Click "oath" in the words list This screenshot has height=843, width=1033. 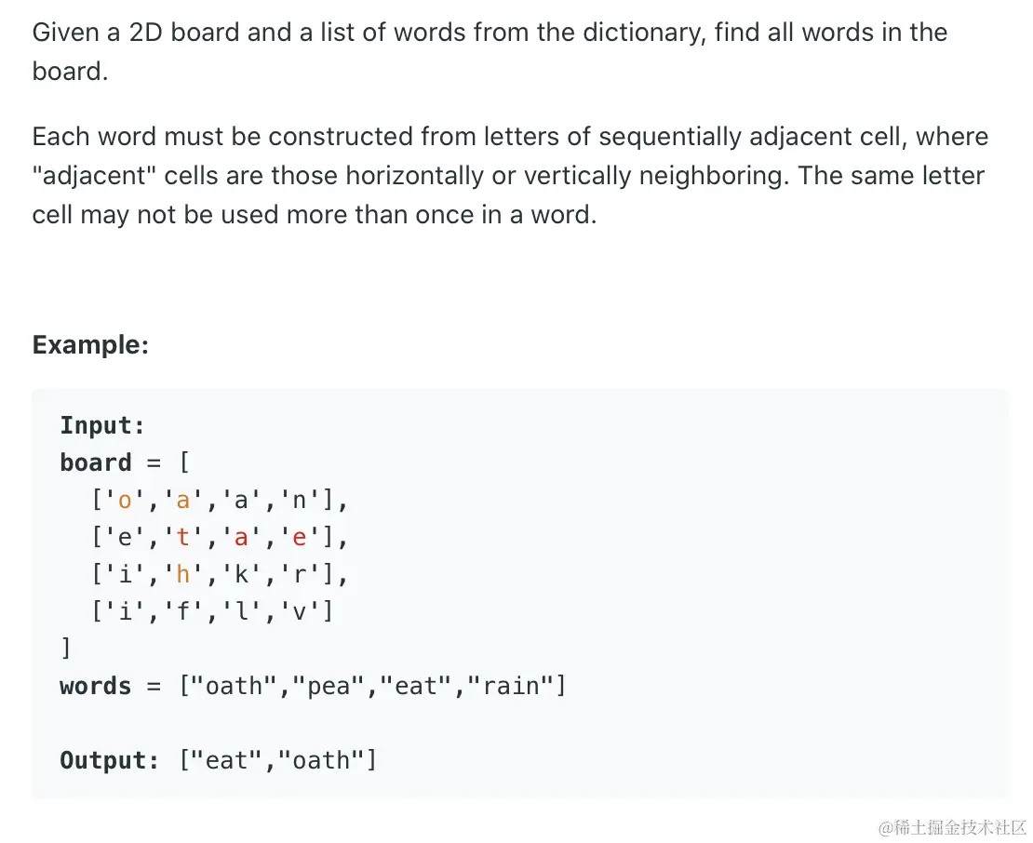pyautogui.click(x=234, y=687)
